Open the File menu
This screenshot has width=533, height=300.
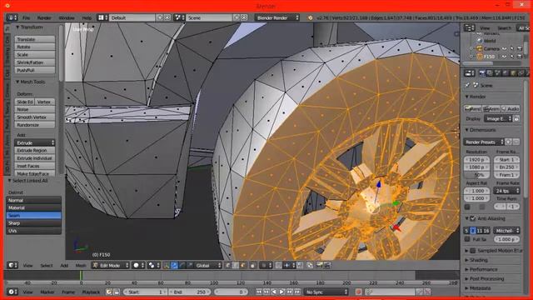tap(26, 17)
